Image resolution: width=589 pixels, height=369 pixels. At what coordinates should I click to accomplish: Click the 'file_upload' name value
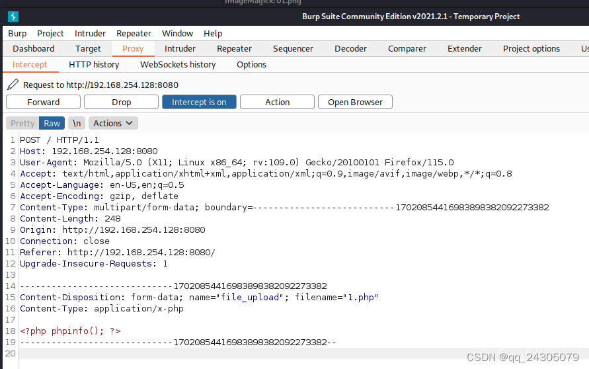point(250,297)
